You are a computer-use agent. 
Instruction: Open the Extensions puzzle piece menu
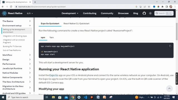click(162, 7)
